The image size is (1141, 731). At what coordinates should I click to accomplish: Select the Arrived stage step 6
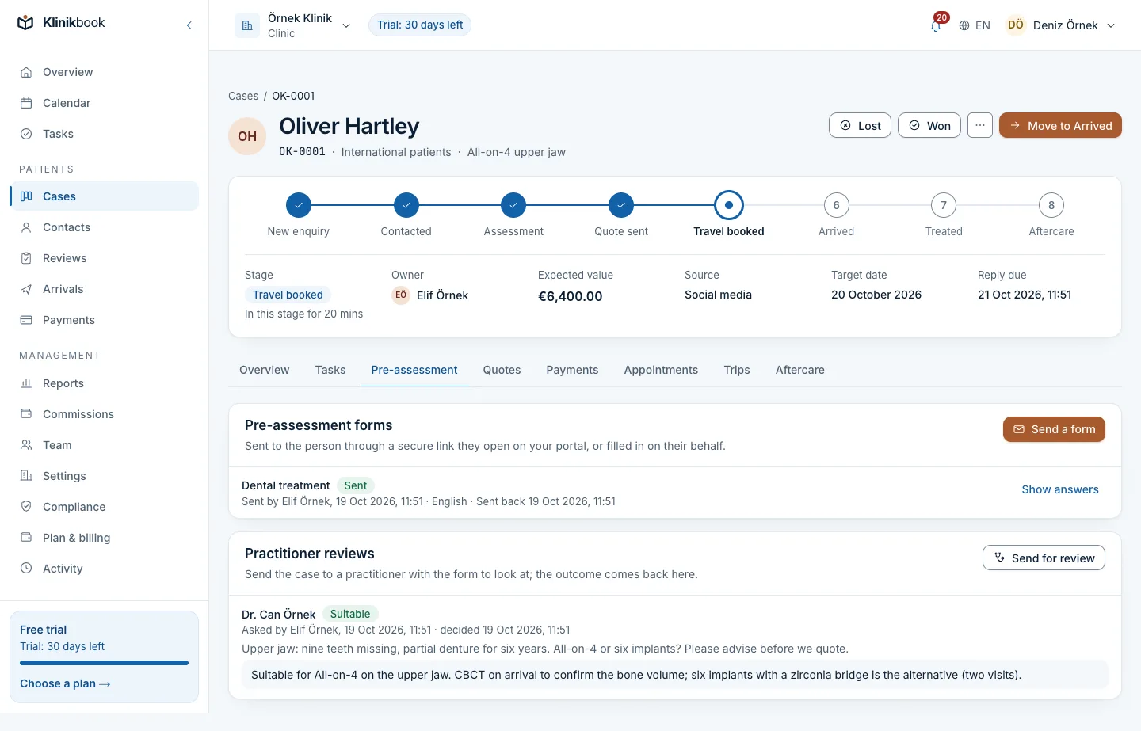[836, 205]
